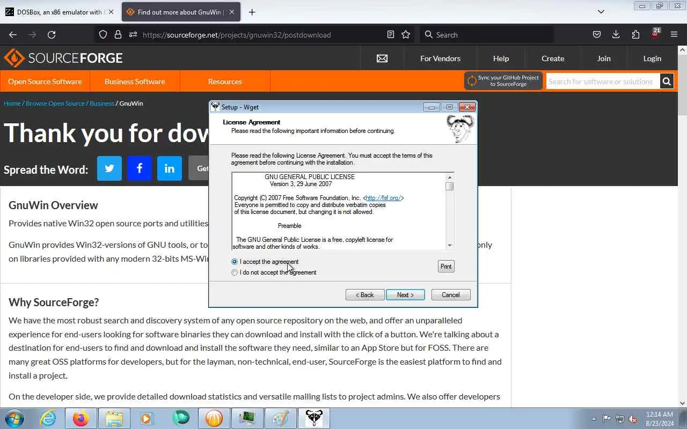Open the Windows Start menu
This screenshot has width=687, height=429.
tap(13, 418)
